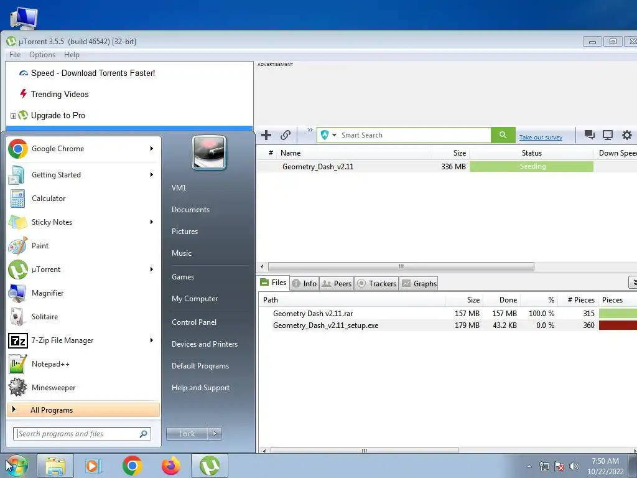The width and height of the screenshot is (637, 478).
Task: Expand µTorrent jump list arrow
Action: tap(152, 269)
